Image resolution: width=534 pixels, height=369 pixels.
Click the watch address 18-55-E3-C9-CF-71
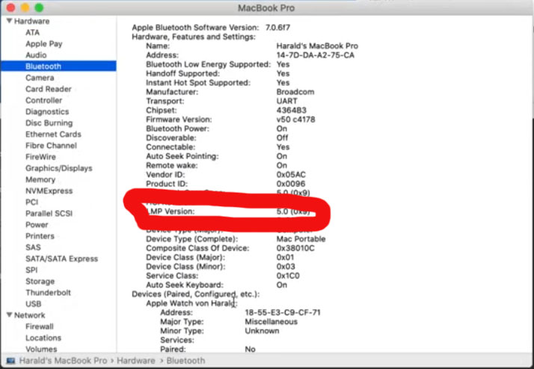(283, 312)
